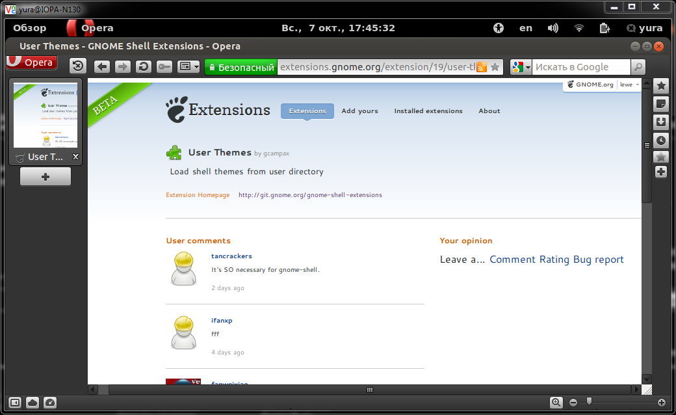Open the About tab

489,111
